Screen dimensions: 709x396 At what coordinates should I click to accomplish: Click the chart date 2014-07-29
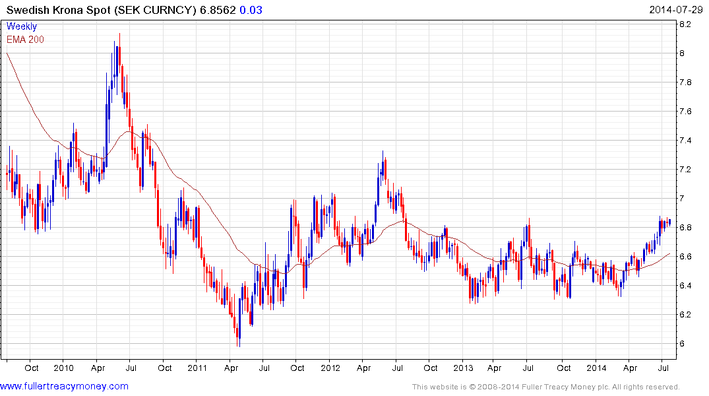(x=675, y=10)
